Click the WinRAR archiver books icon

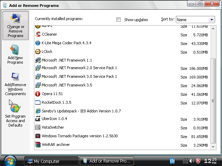tap(38, 145)
